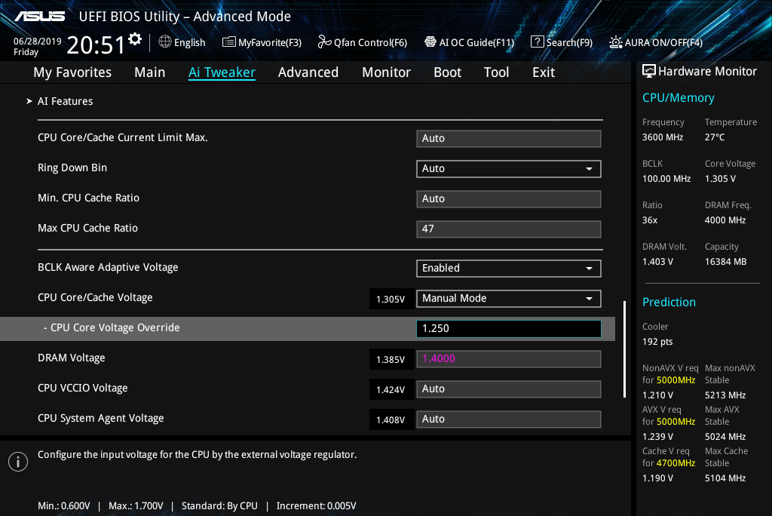Go to the Advanced tab
This screenshot has width=772, height=516.
(308, 72)
